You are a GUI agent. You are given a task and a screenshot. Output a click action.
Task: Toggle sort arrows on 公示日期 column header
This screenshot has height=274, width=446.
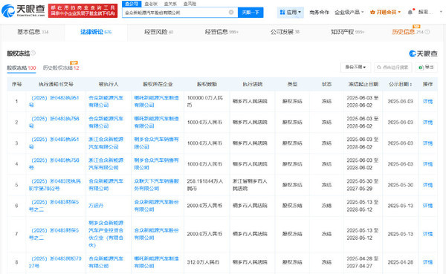coord(411,84)
